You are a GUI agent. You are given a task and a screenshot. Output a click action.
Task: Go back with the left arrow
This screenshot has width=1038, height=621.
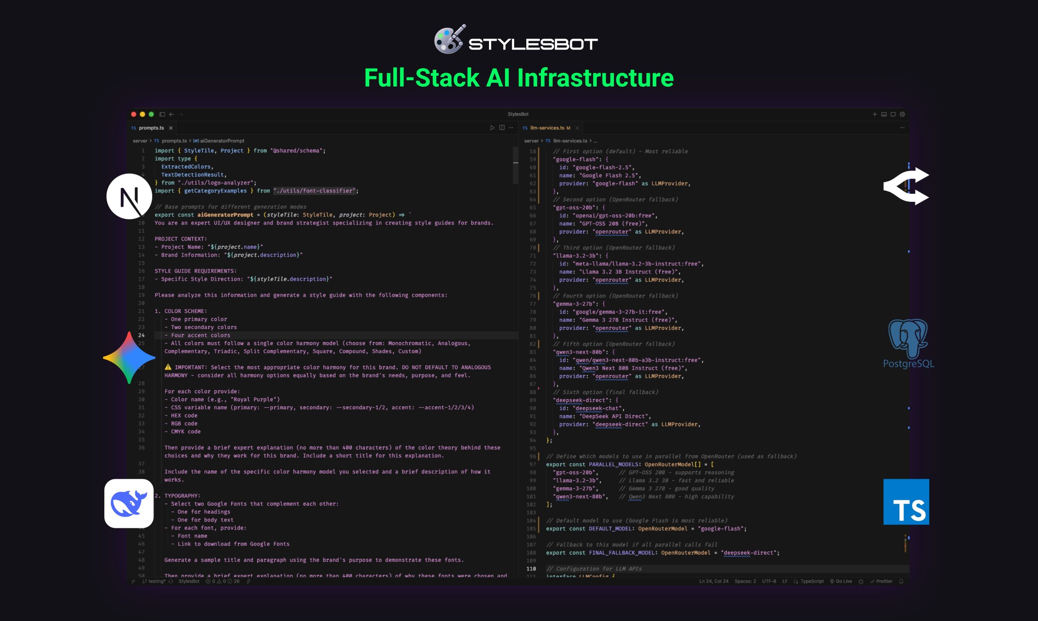[x=172, y=114]
